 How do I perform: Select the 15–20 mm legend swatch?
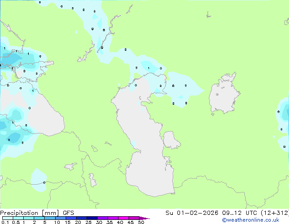click(x=71, y=218)
